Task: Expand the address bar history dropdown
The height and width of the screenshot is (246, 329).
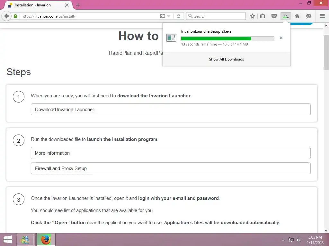Action: (x=169, y=16)
